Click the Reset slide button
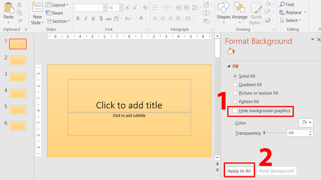This screenshot has width=321, height=180. tap(54, 13)
